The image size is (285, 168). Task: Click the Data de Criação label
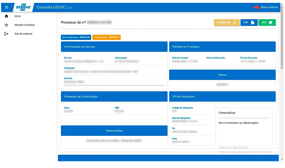[180, 58]
